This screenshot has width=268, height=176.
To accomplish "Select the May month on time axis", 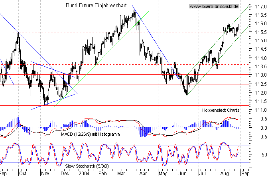I will coord(163,174).
